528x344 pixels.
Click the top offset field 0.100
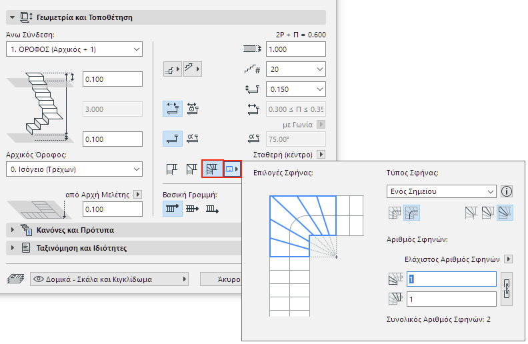[113, 79]
